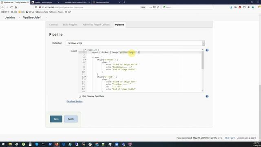Open Skype from the taskbar

[x=37, y=144]
